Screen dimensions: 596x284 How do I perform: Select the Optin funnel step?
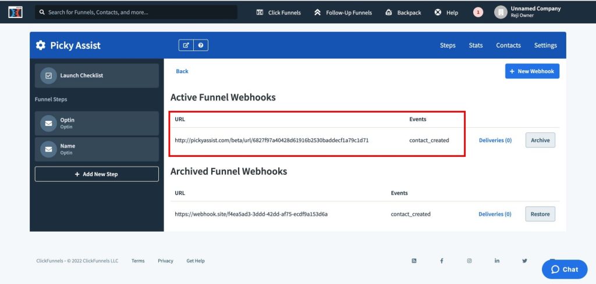point(97,123)
